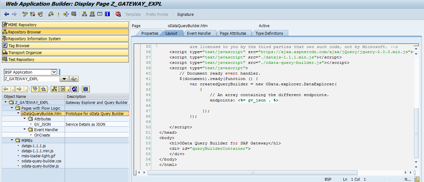Refresh the repository tree with the circular arrow icon

(x=74, y=89)
